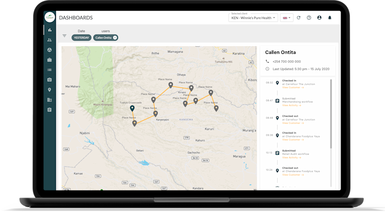This screenshot has width=385, height=216.
Task: Click the 10:13 submitted clipboard icon
Action: point(277,153)
